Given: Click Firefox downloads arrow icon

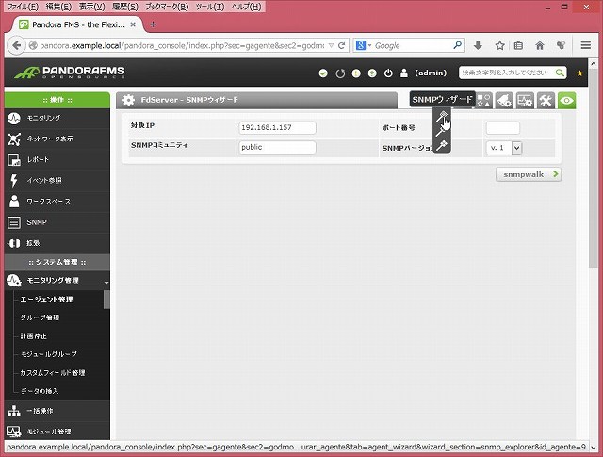Looking at the screenshot, I should [478, 45].
